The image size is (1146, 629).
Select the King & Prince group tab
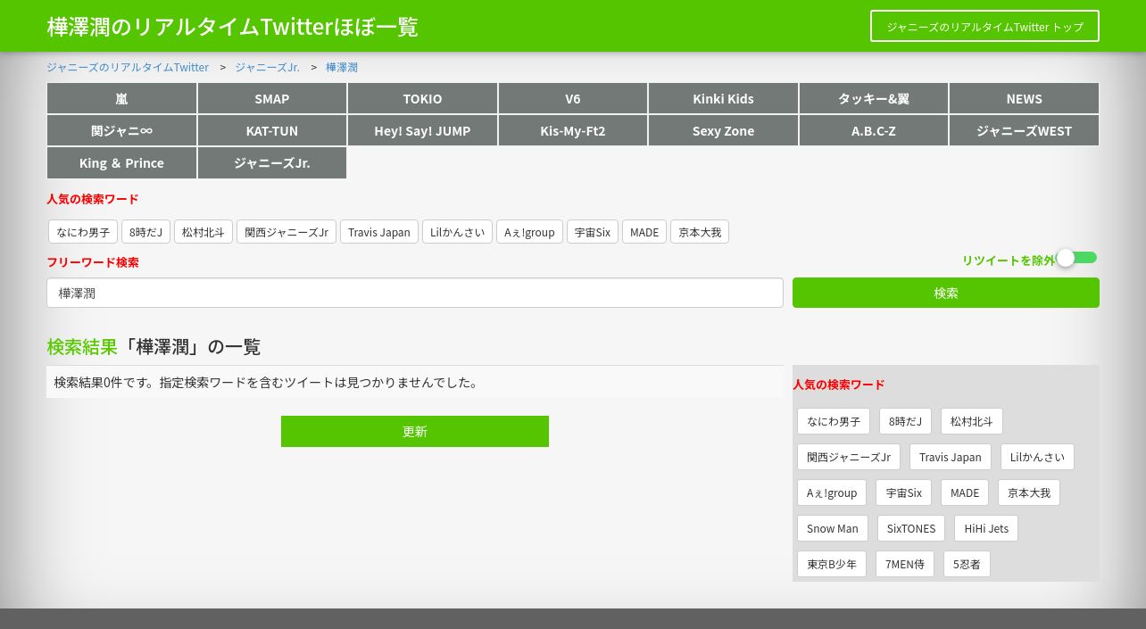pos(121,162)
